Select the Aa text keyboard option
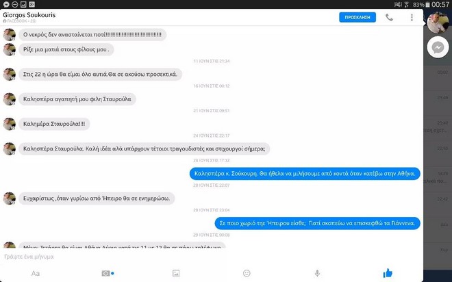The height and width of the screenshot is (282, 452). [x=36, y=273]
